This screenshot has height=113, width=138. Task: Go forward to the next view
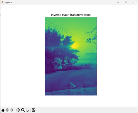pos(12,110)
